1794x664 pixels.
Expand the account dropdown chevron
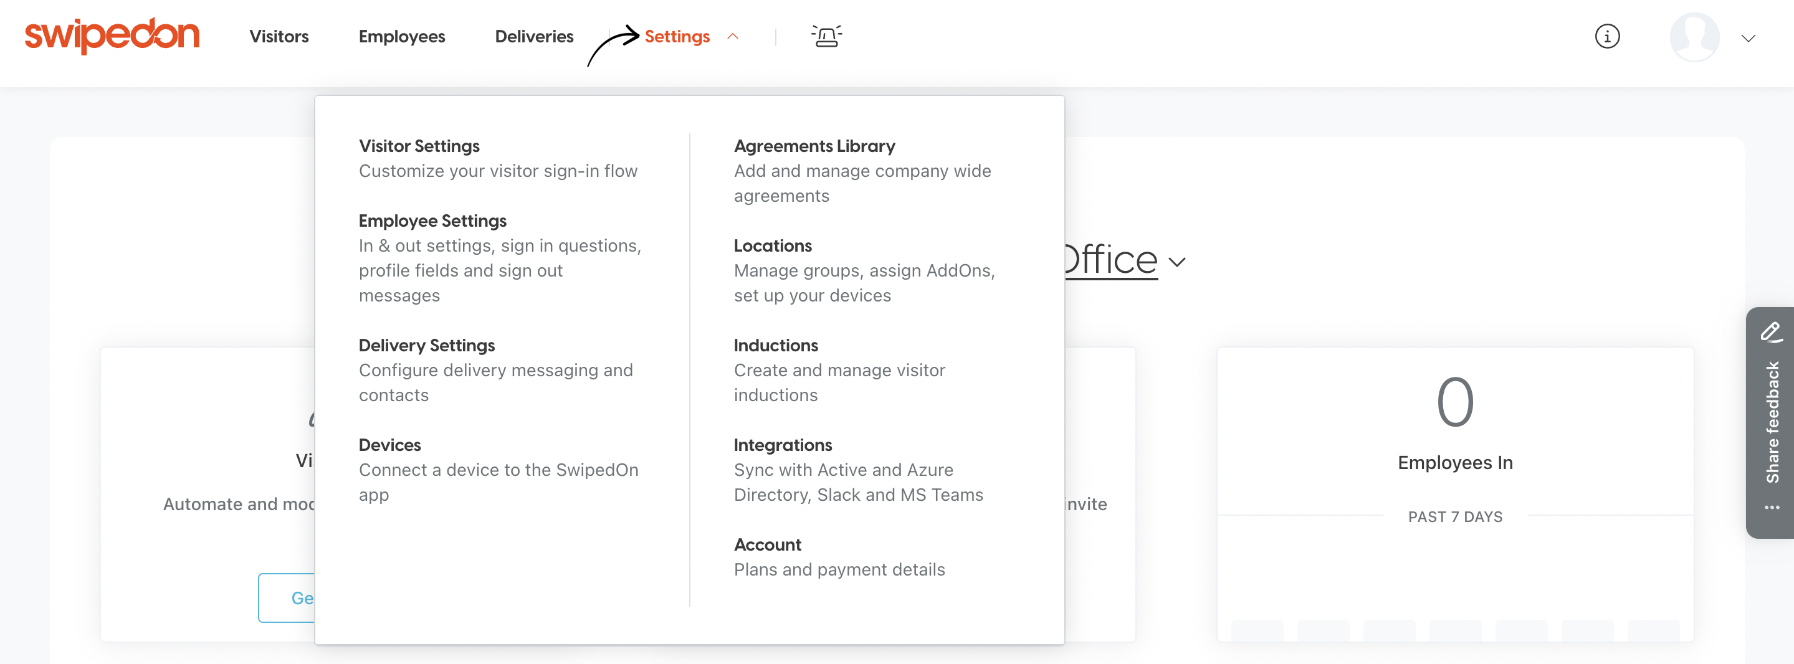coord(1748,38)
